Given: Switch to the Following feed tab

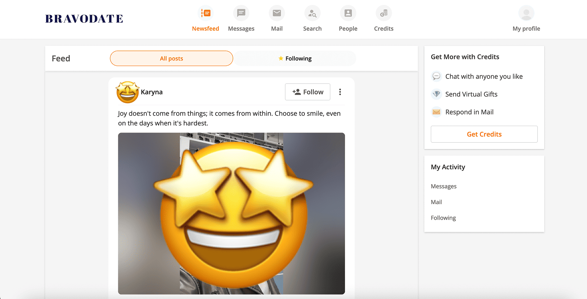Looking at the screenshot, I should [295, 58].
